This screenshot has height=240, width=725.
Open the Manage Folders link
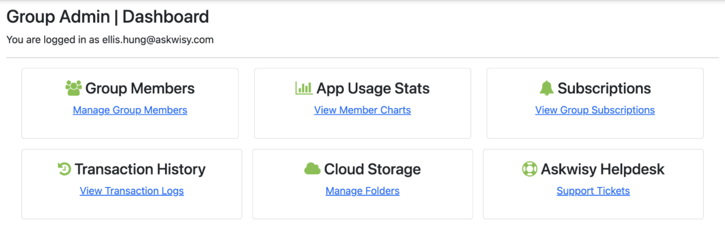coord(362,191)
